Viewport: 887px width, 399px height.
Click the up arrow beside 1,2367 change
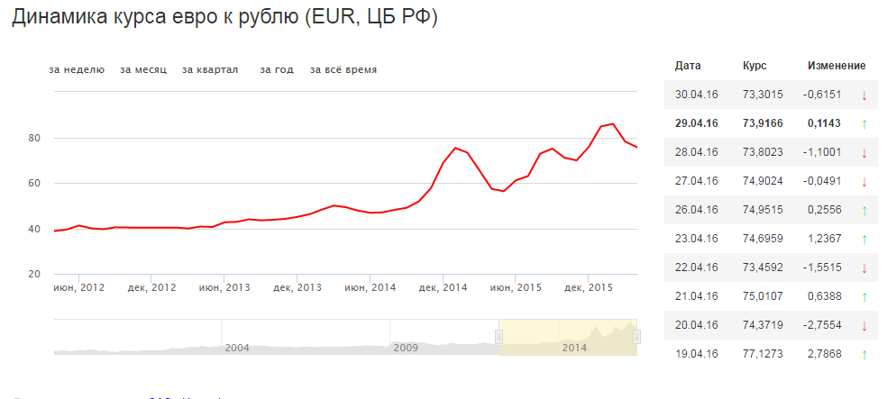tap(863, 239)
